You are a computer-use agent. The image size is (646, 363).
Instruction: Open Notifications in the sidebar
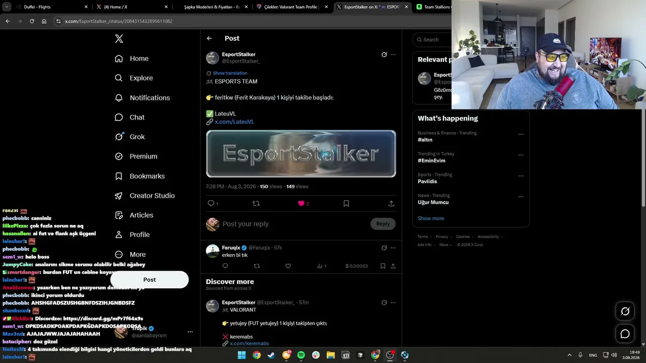142,98
